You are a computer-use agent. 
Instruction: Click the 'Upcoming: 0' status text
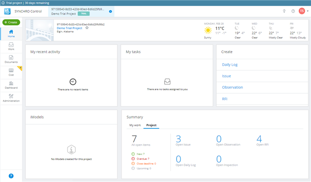(x=144, y=168)
